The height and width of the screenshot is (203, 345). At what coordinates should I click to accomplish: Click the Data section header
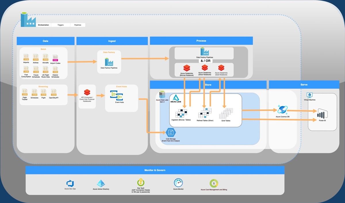tap(45, 41)
